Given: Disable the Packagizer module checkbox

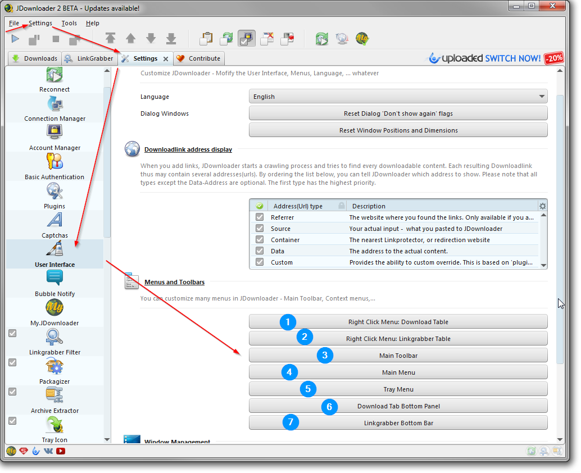Looking at the screenshot, I should (x=12, y=363).
